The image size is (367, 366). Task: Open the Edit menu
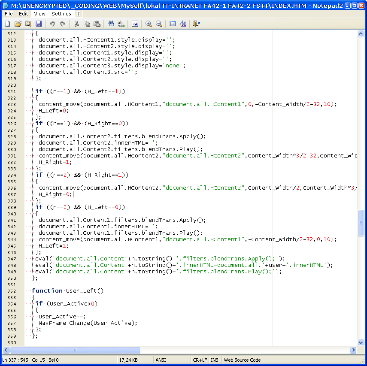pos(24,14)
